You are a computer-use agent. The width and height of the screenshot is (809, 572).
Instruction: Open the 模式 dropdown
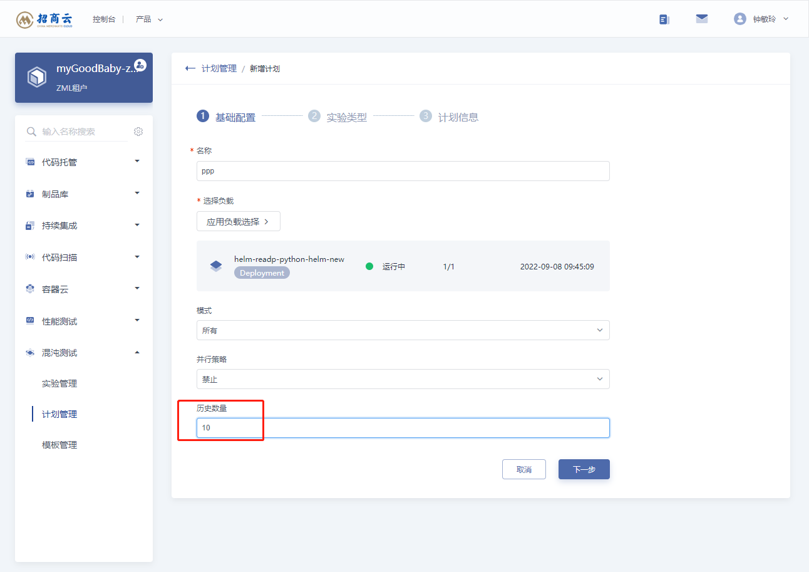[403, 330]
